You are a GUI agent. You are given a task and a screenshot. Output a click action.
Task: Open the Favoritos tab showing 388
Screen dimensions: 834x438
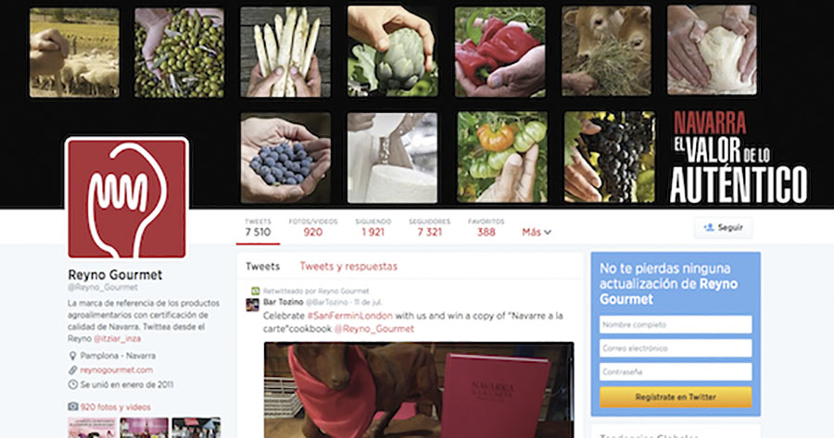[486, 228]
